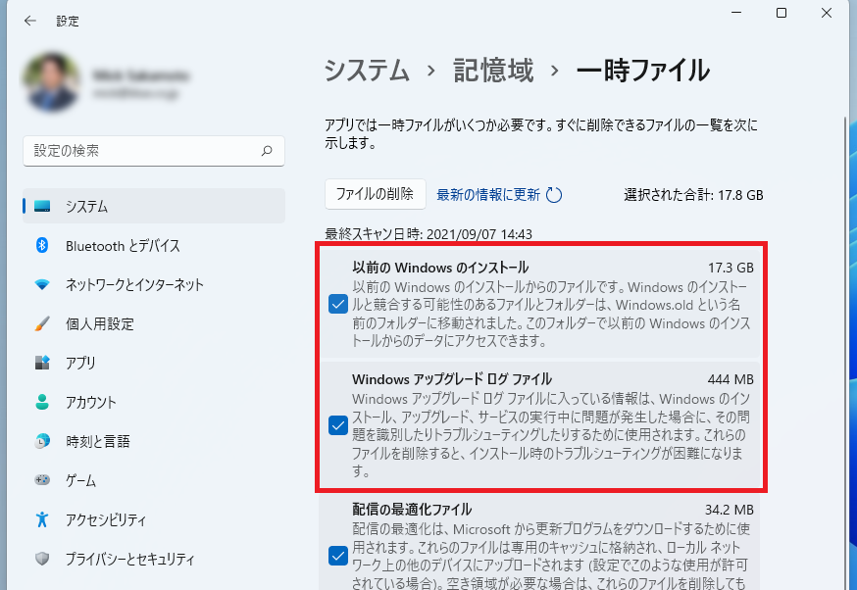Select アクセシビリティ in the sidebar
The width and height of the screenshot is (857, 590).
(105, 519)
